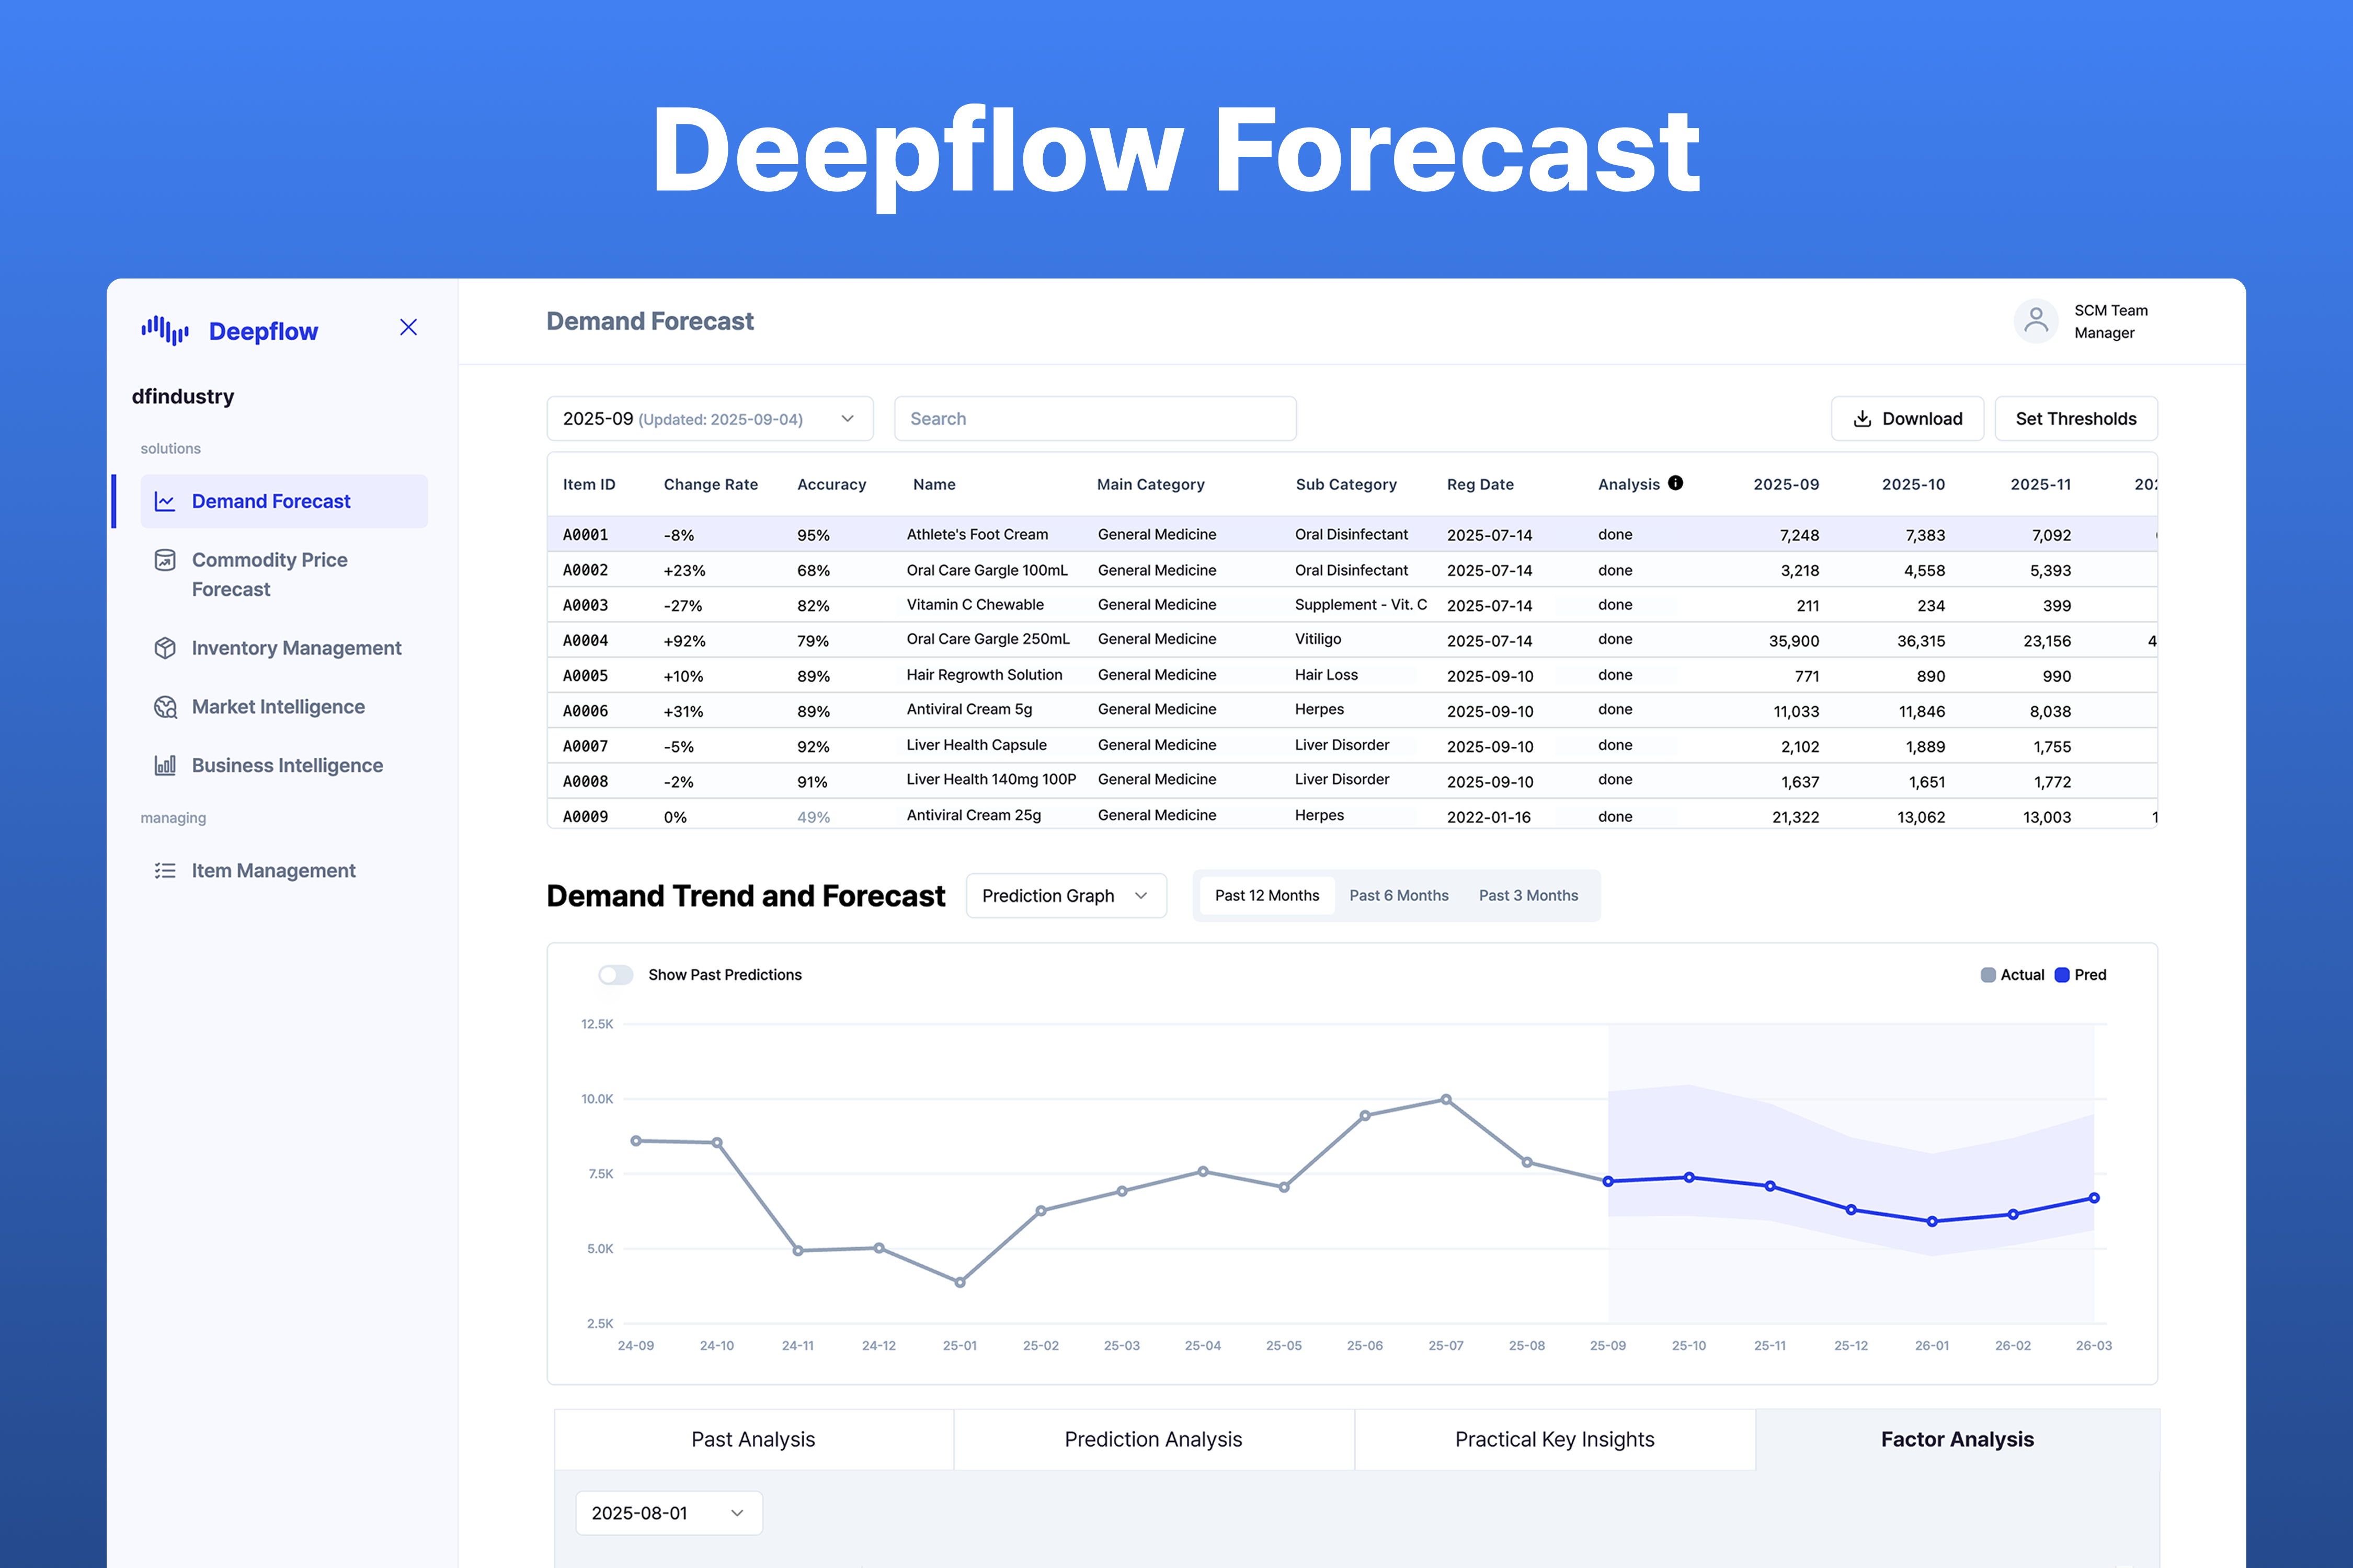The height and width of the screenshot is (1568, 2353).
Task: Click the Analysis column info icon
Action: coord(1676,483)
